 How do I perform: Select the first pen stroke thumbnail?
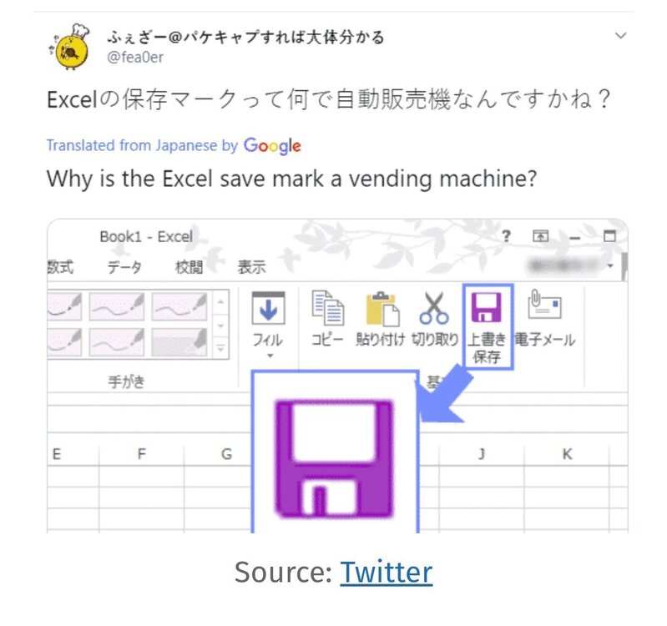point(64,306)
